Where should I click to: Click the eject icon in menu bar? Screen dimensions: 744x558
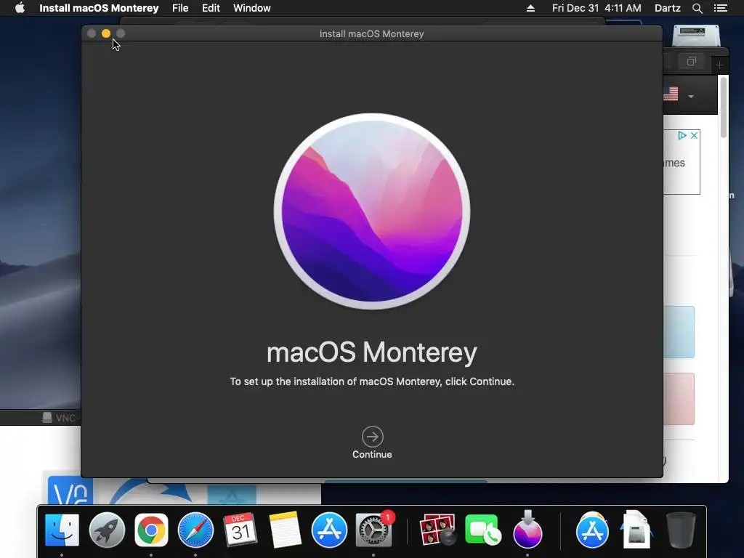coord(530,8)
